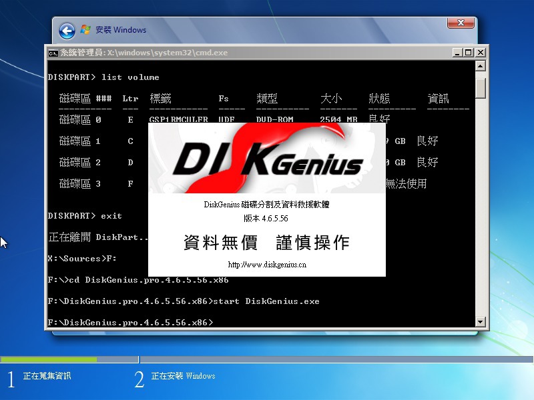Click the 'DISKPART> list volume' command line
Image resolution: width=534 pixels, height=400 pixels.
[103, 77]
